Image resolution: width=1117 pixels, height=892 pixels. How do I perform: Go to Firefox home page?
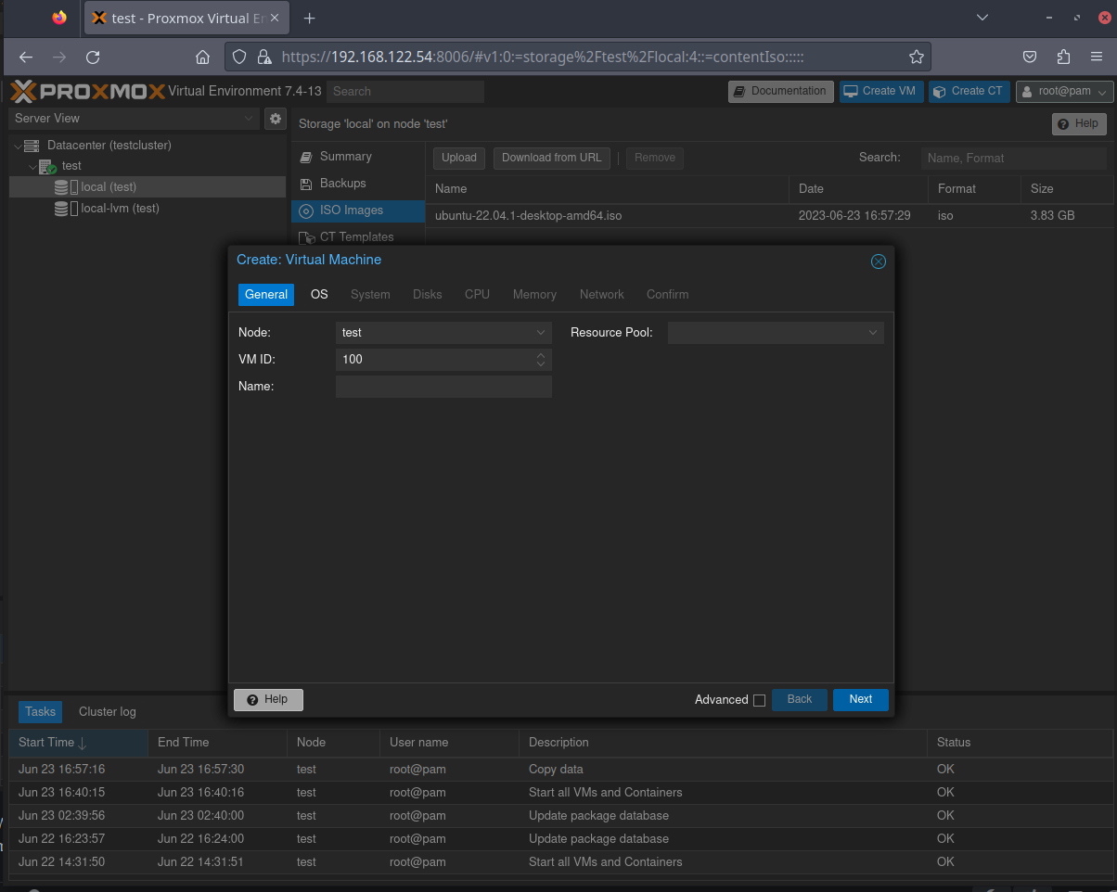[x=202, y=57]
